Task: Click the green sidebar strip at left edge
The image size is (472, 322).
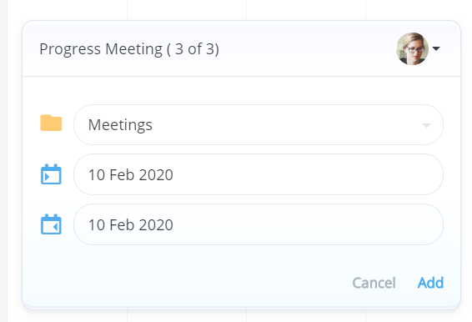Action: (x=3, y=161)
